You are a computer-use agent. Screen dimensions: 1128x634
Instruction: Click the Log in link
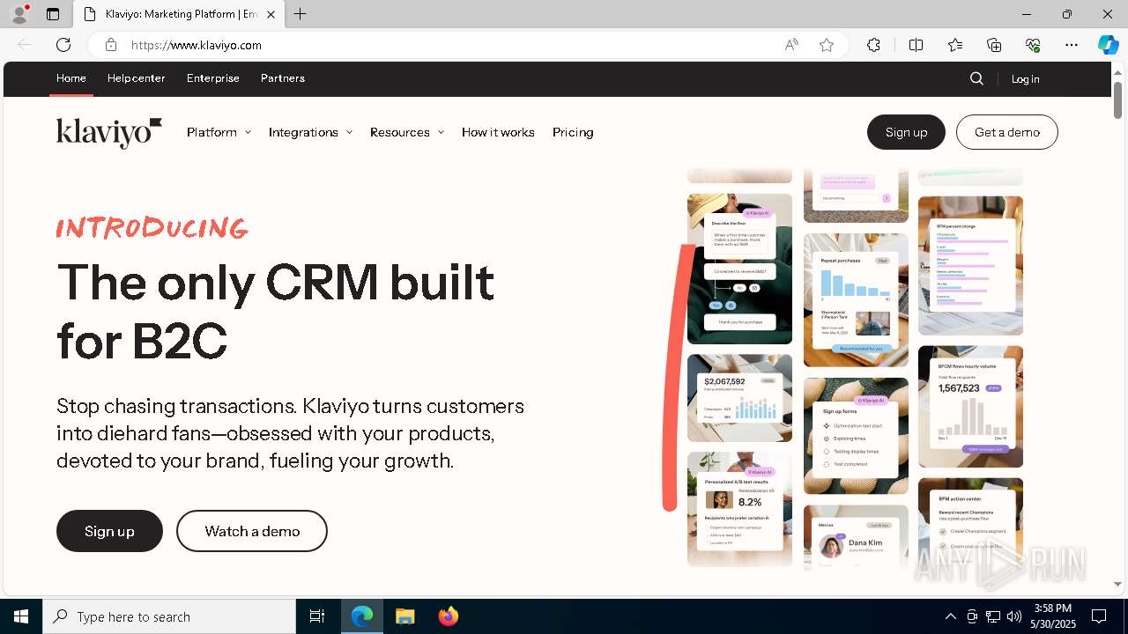1025,79
